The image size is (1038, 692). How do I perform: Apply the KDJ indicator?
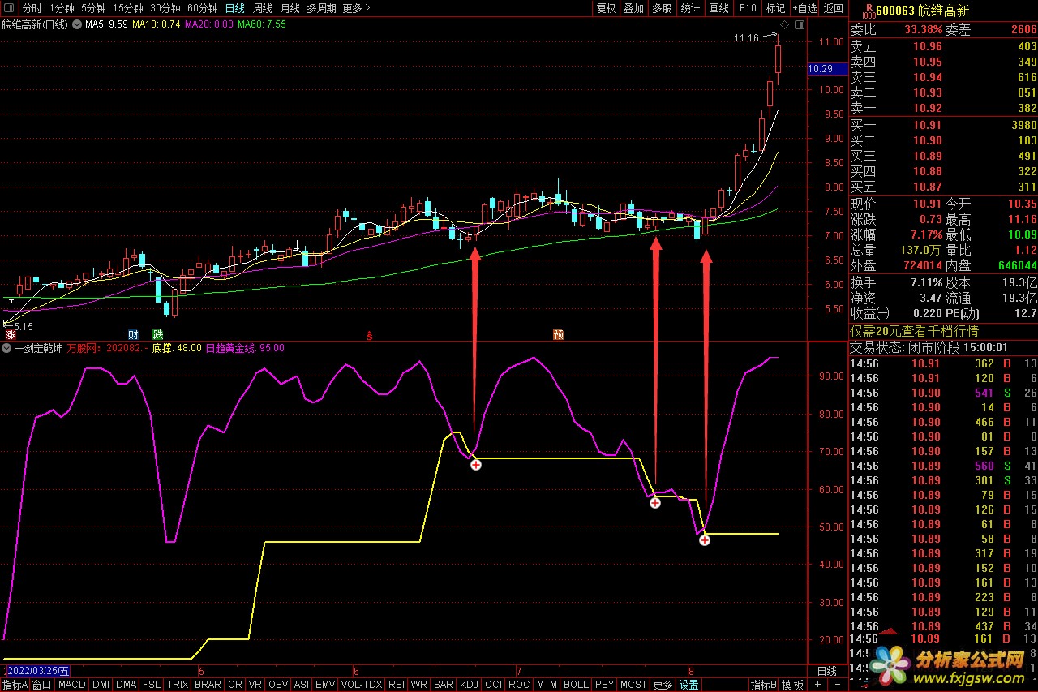[469, 685]
